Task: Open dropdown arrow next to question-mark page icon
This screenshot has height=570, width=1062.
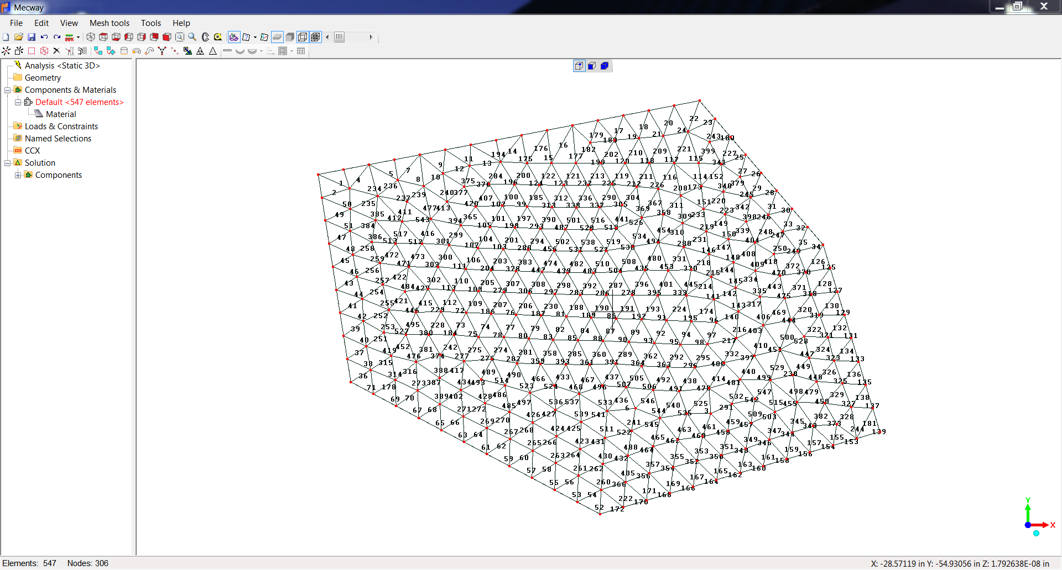Action: click(x=255, y=38)
